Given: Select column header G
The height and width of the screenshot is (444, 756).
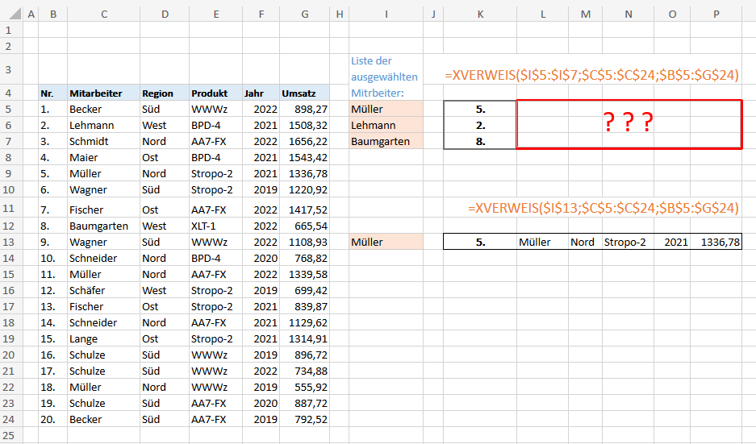Looking at the screenshot, I should coord(305,14).
